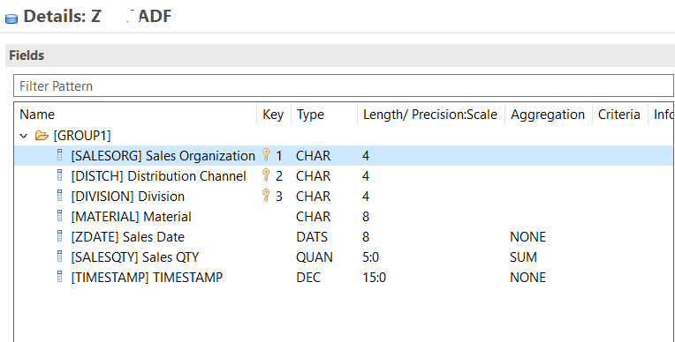Click the field icon beside SALESORG

click(x=60, y=155)
